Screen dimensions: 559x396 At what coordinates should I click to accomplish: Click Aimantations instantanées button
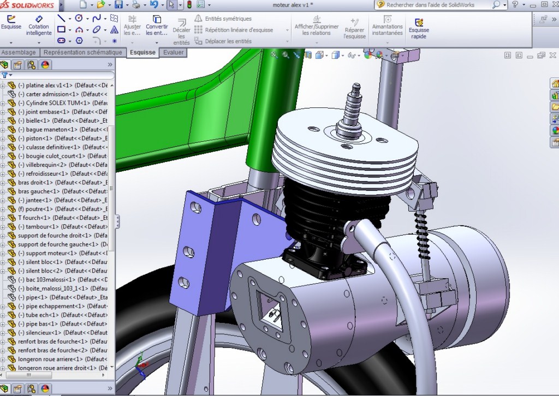tap(387, 26)
